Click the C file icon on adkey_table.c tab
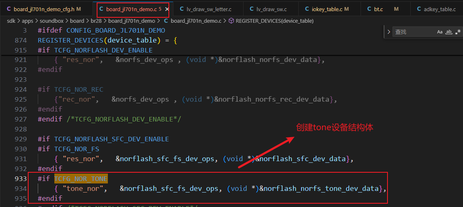This screenshot has height=207, width=463. 419,9
